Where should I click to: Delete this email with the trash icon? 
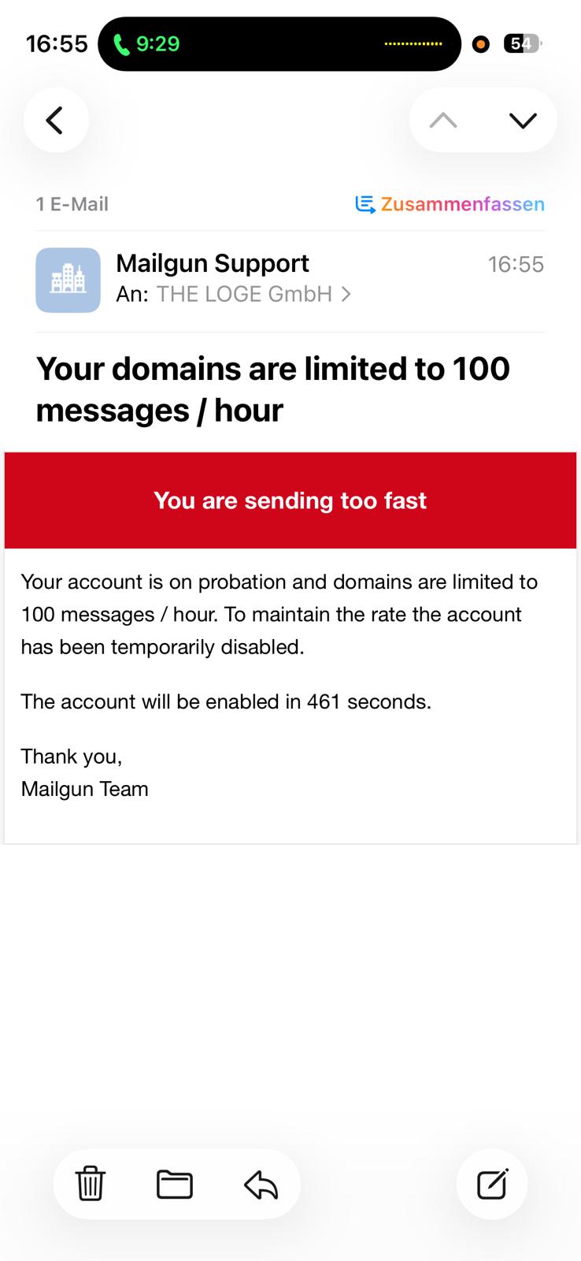90,1184
